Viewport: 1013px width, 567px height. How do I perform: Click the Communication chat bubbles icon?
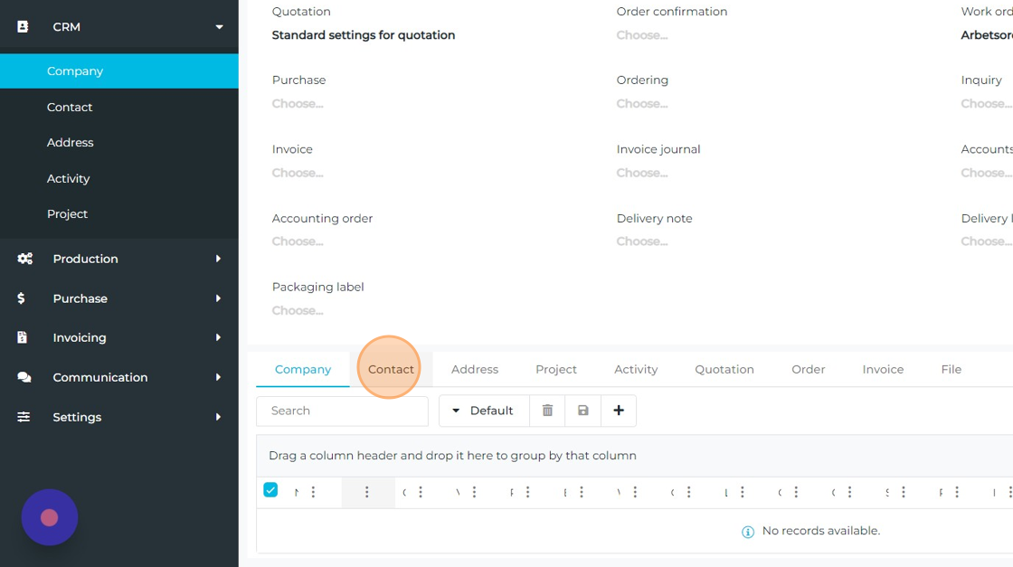click(x=24, y=377)
